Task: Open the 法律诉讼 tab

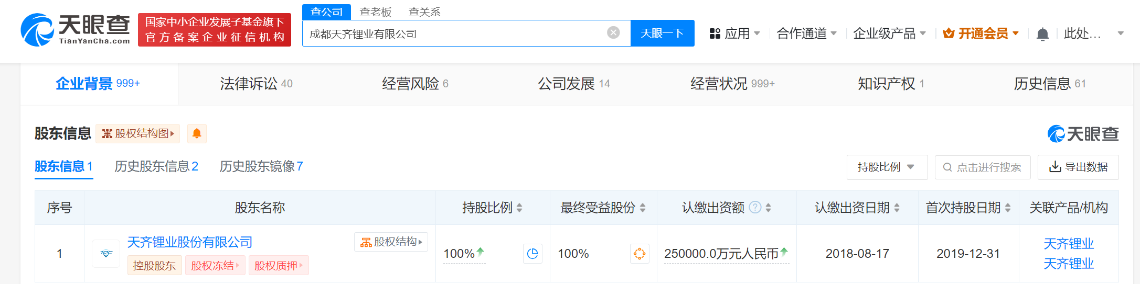Action: point(256,84)
